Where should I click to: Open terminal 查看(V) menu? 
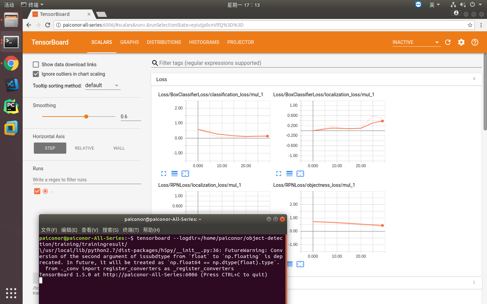[x=90, y=230]
